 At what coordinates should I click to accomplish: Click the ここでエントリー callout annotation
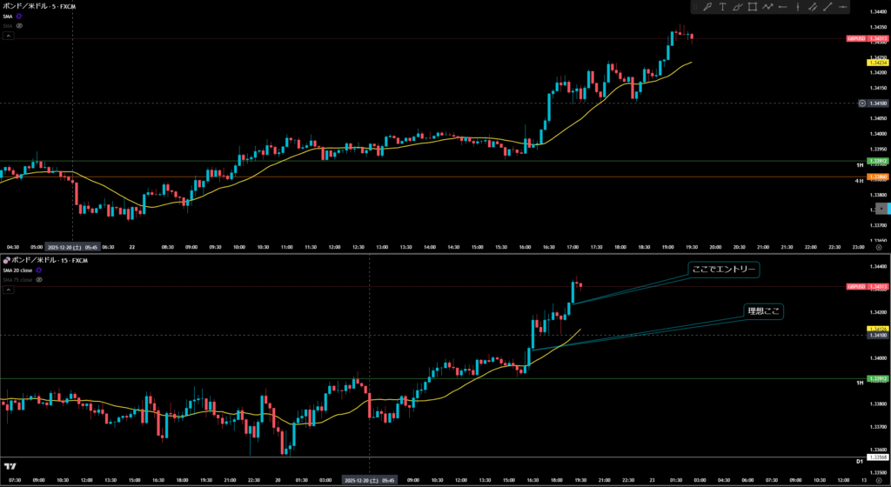(x=724, y=270)
